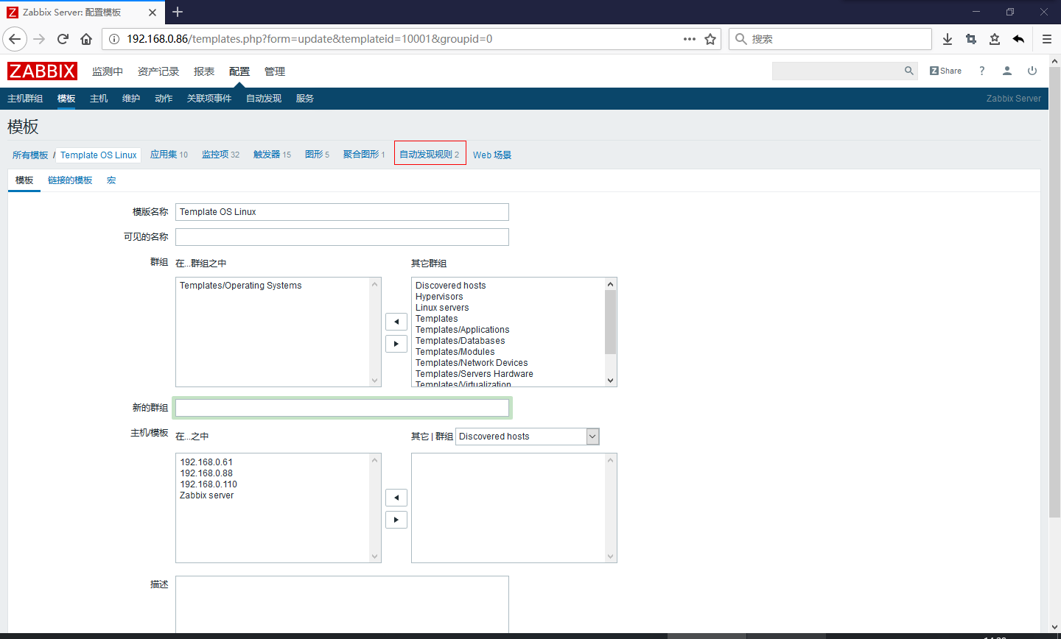Click the logout power icon
The height and width of the screenshot is (639, 1061).
click(x=1032, y=71)
